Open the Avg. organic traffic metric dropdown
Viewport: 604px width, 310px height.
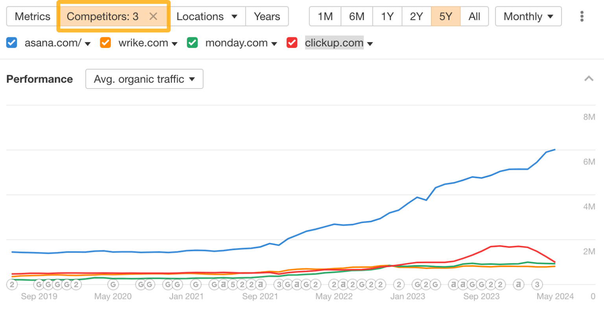[144, 79]
